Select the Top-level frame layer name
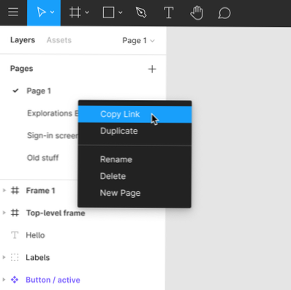291x290 pixels. click(56, 213)
